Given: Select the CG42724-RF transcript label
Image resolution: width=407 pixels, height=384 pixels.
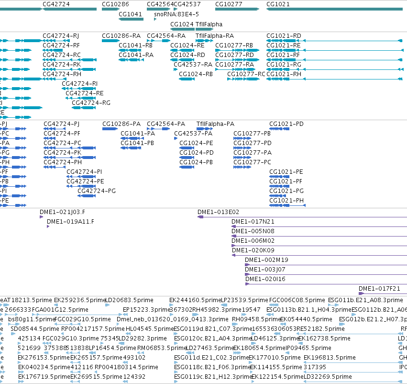Looking at the screenshot, I should pos(61,45).
